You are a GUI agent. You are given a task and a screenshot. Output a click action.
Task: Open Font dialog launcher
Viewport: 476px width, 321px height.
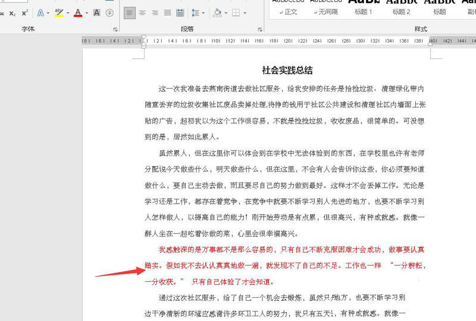tap(115, 29)
